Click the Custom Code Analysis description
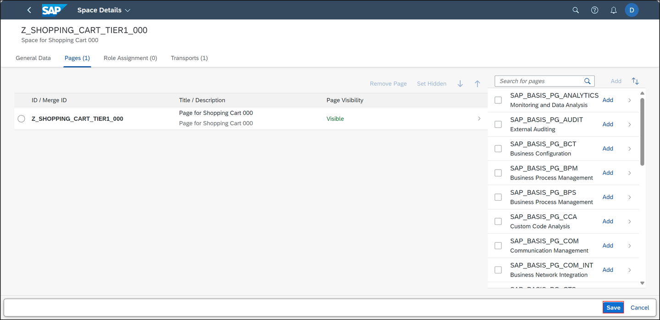The width and height of the screenshot is (660, 320). click(540, 226)
